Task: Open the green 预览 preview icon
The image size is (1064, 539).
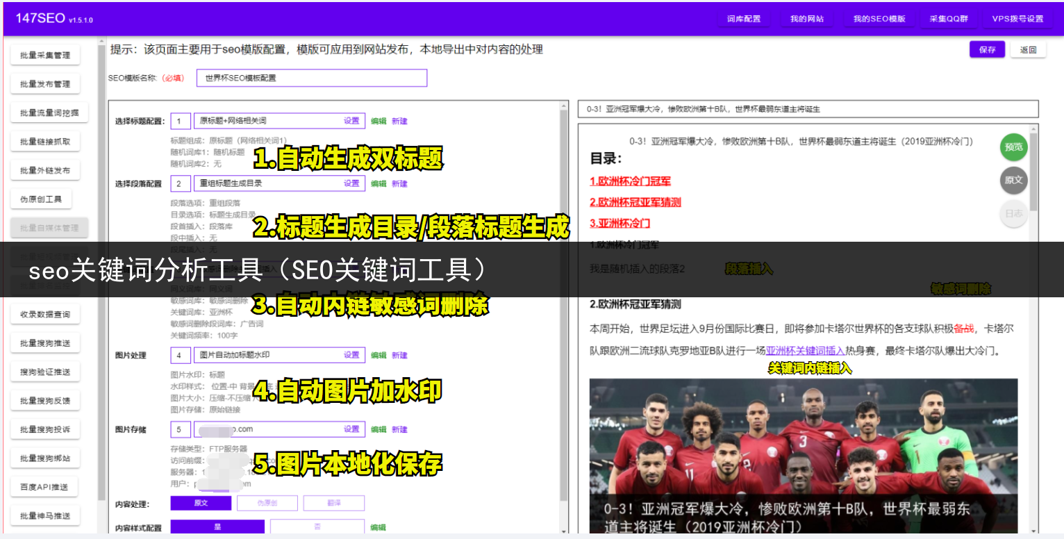Action: 1013,147
